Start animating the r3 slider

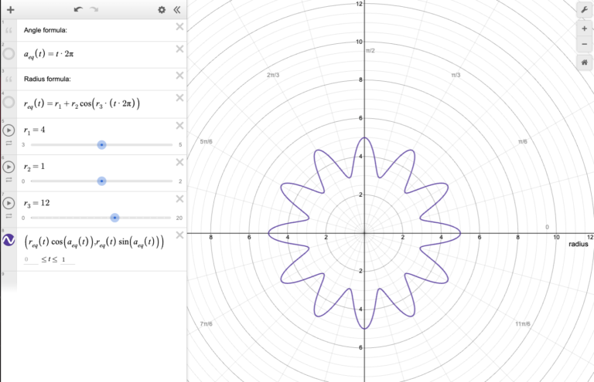click(9, 203)
